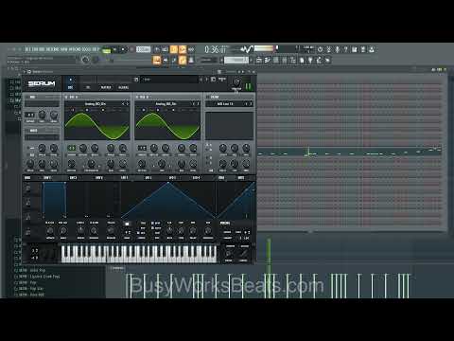Select ENV 2 modulation tab

coord(73,178)
